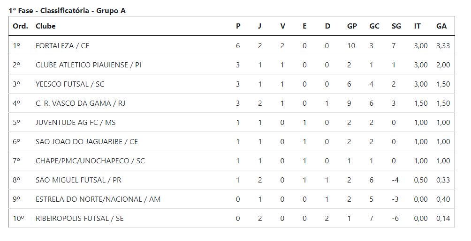Screen dimensions: 471x241
Task: Click the GC column header
Action: [374, 26]
